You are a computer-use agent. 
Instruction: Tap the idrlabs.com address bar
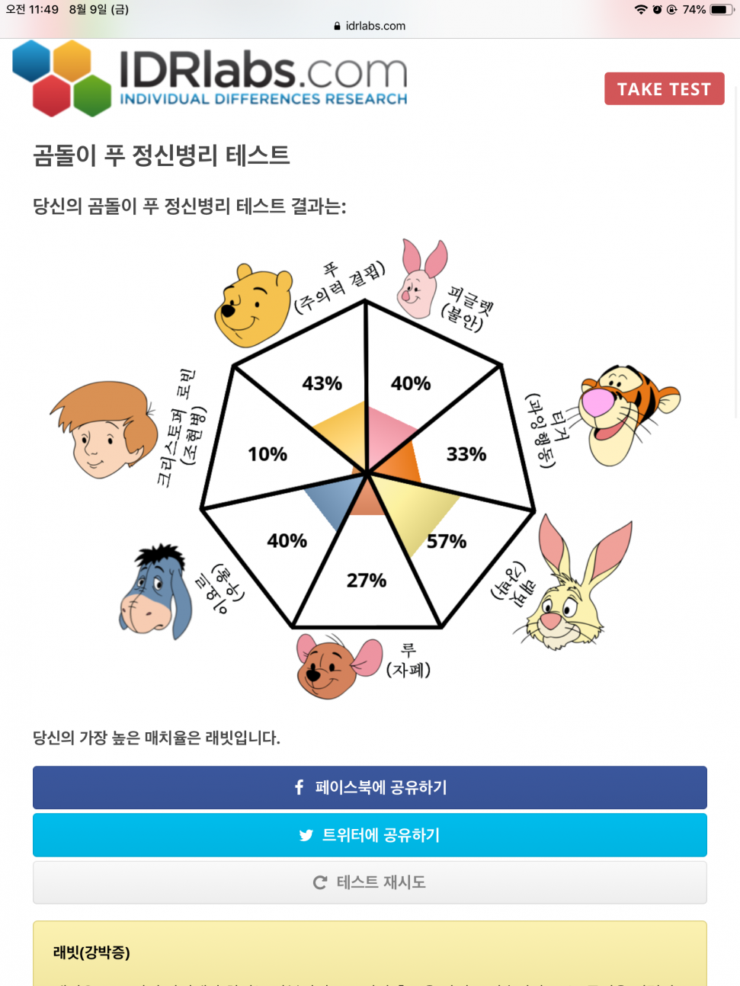[370, 26]
